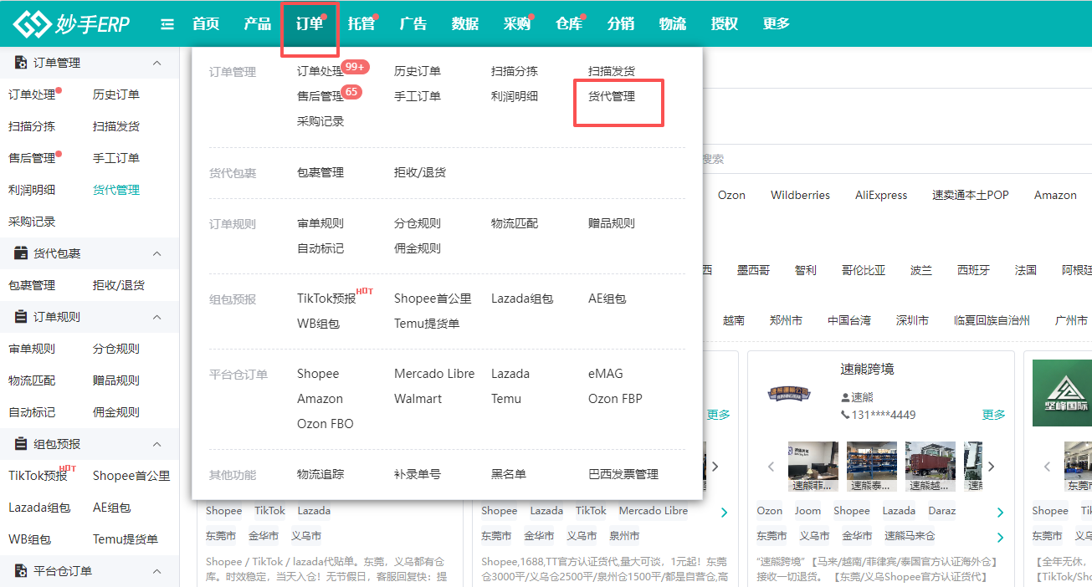Click the 妙手ERP logo
The width and height of the screenshot is (1092, 587).
[71, 24]
